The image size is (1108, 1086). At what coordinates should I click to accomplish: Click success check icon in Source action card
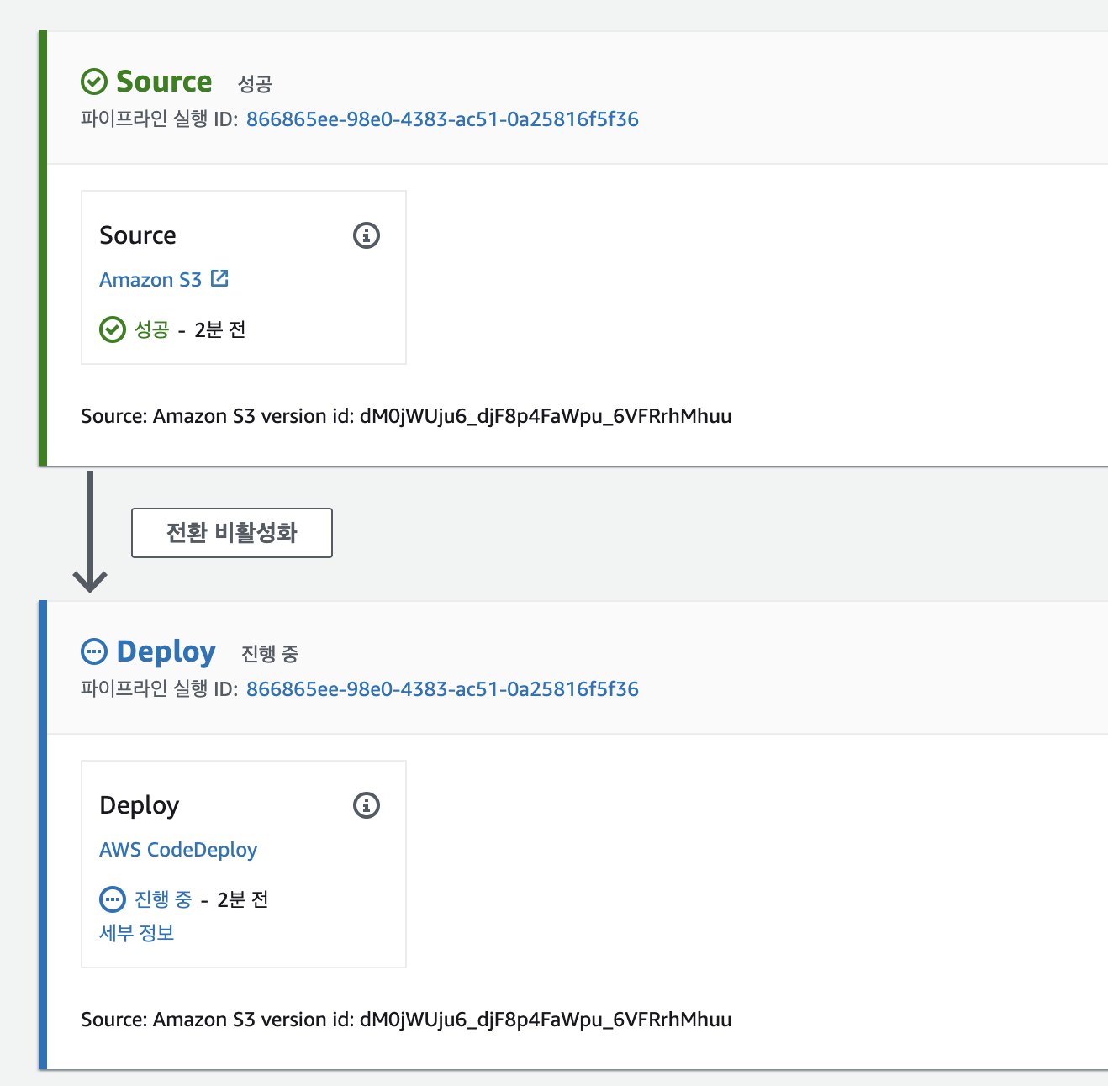(x=113, y=329)
